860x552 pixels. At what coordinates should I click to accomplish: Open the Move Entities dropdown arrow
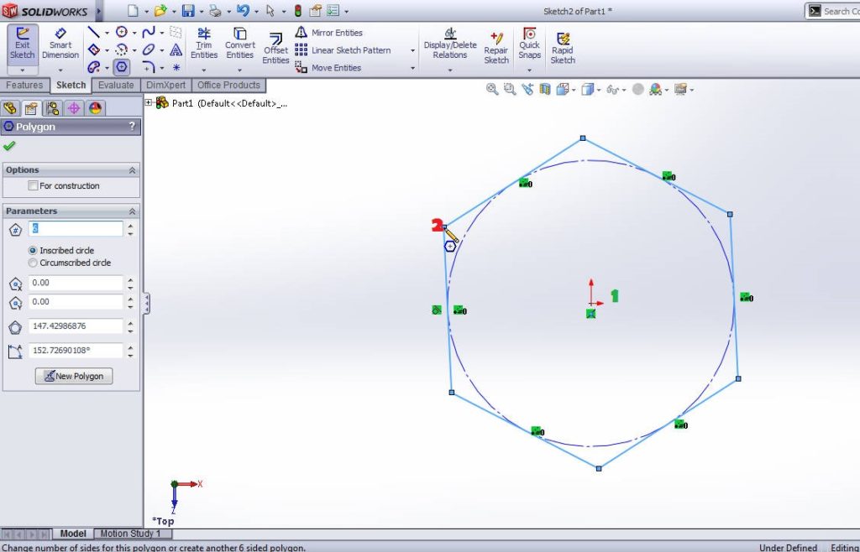(x=412, y=68)
